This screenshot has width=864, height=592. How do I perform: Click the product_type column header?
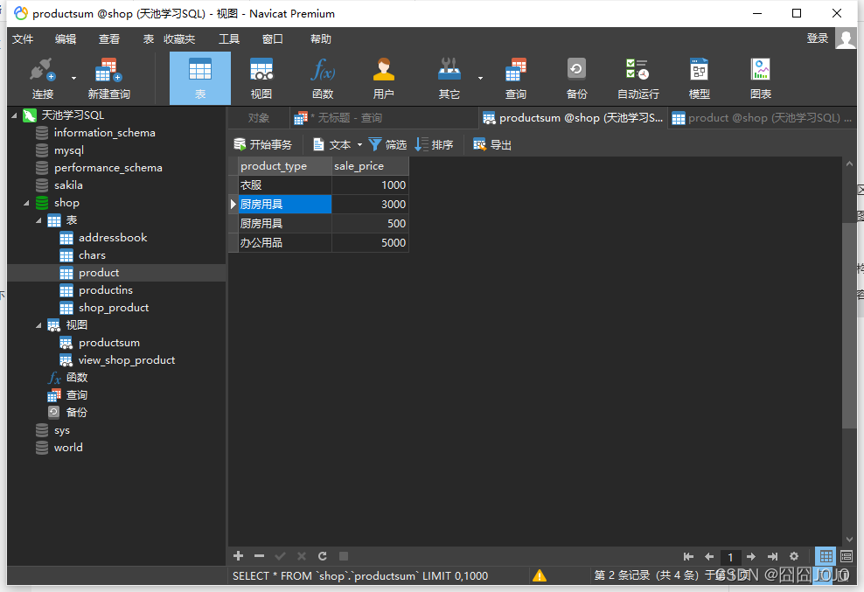(285, 166)
